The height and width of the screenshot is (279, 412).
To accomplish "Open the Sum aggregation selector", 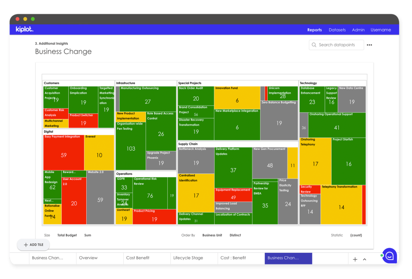I will (87, 235).
